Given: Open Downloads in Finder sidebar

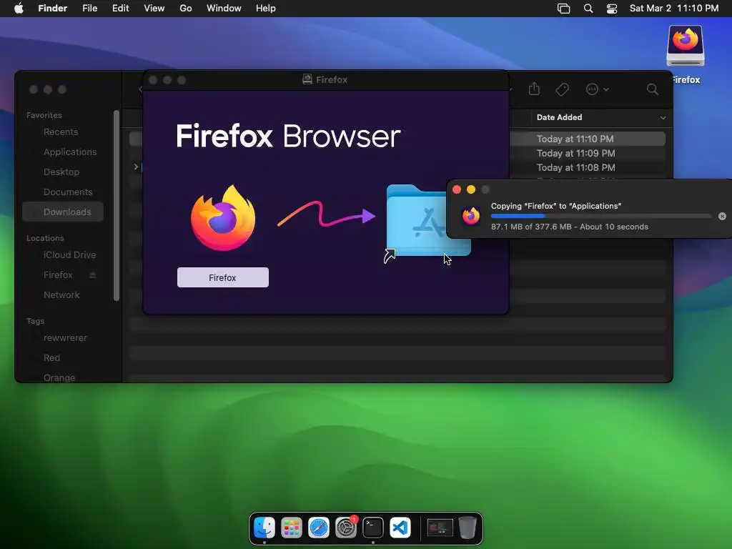Looking at the screenshot, I should coord(63,212).
